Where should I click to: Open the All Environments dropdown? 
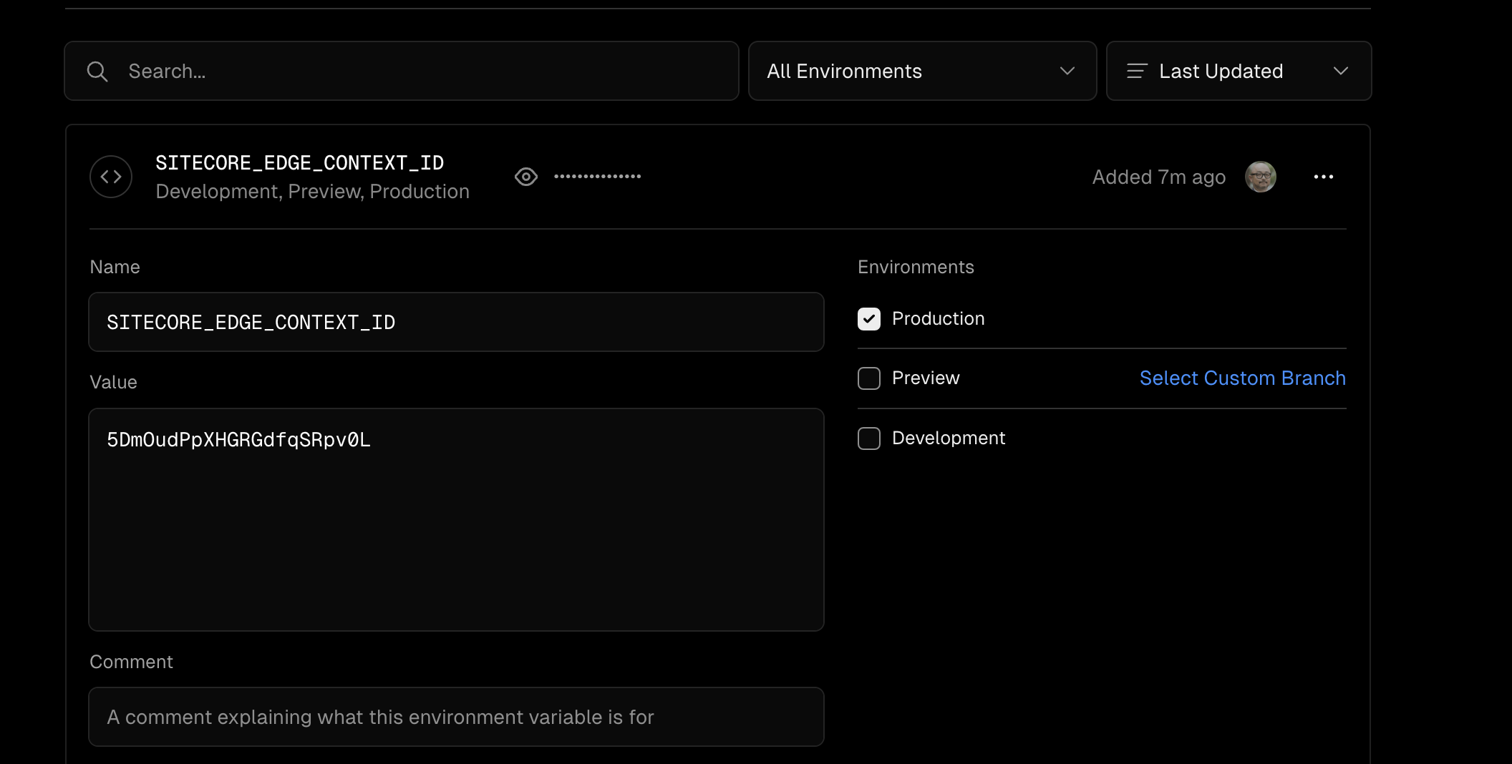click(x=923, y=71)
